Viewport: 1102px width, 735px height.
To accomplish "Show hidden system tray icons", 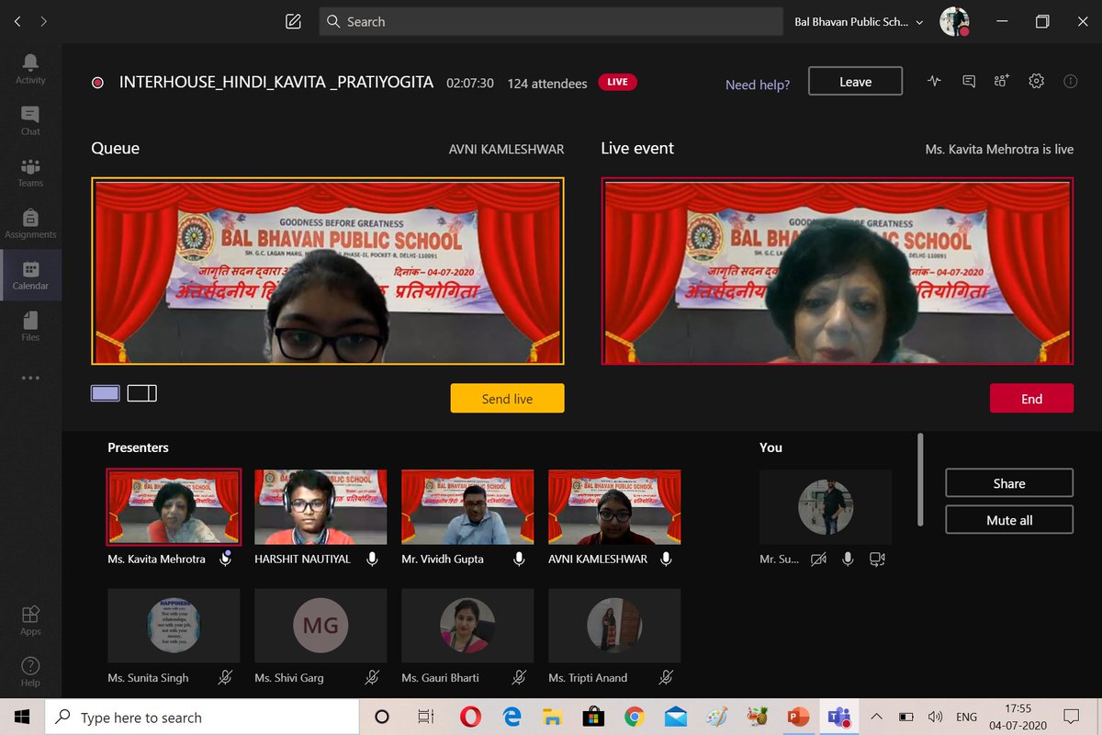I will point(876,717).
